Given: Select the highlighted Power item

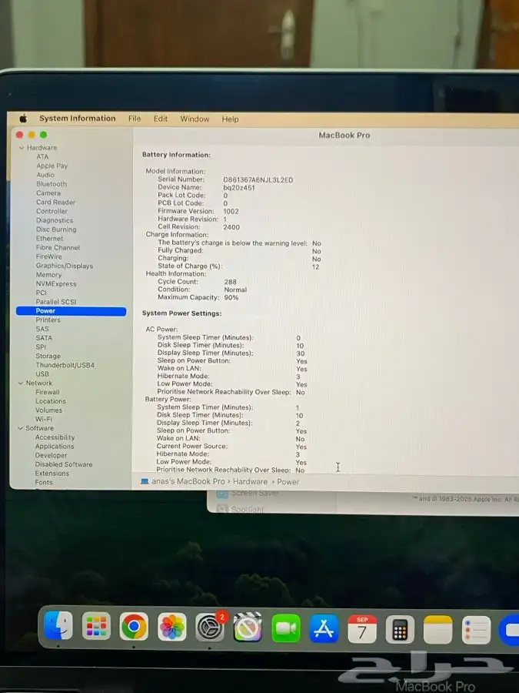Looking at the screenshot, I should (71, 311).
